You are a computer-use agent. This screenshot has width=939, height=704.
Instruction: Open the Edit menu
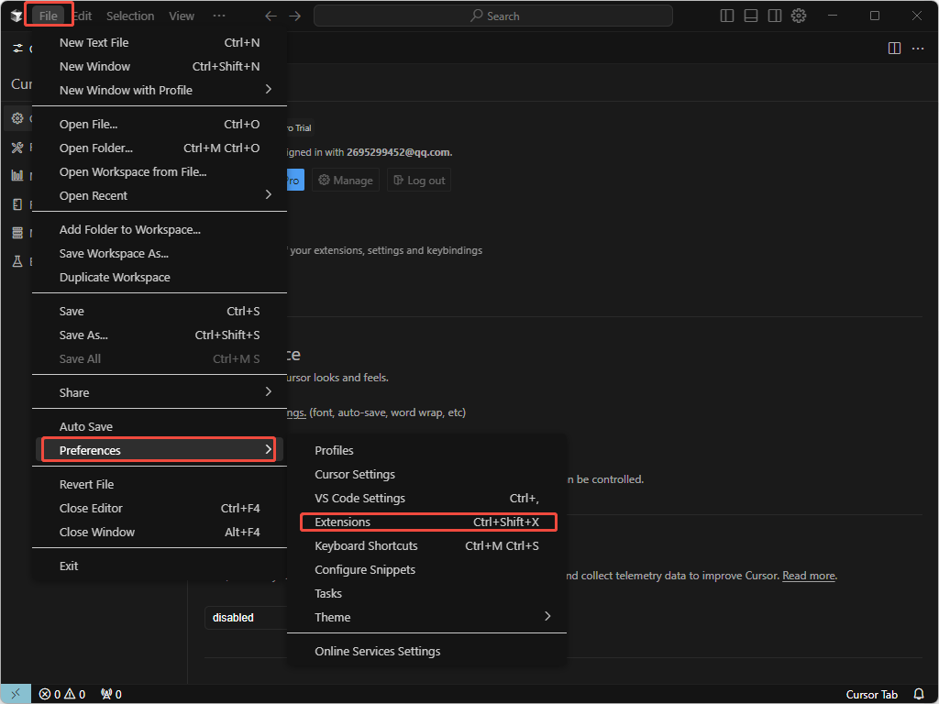point(82,16)
